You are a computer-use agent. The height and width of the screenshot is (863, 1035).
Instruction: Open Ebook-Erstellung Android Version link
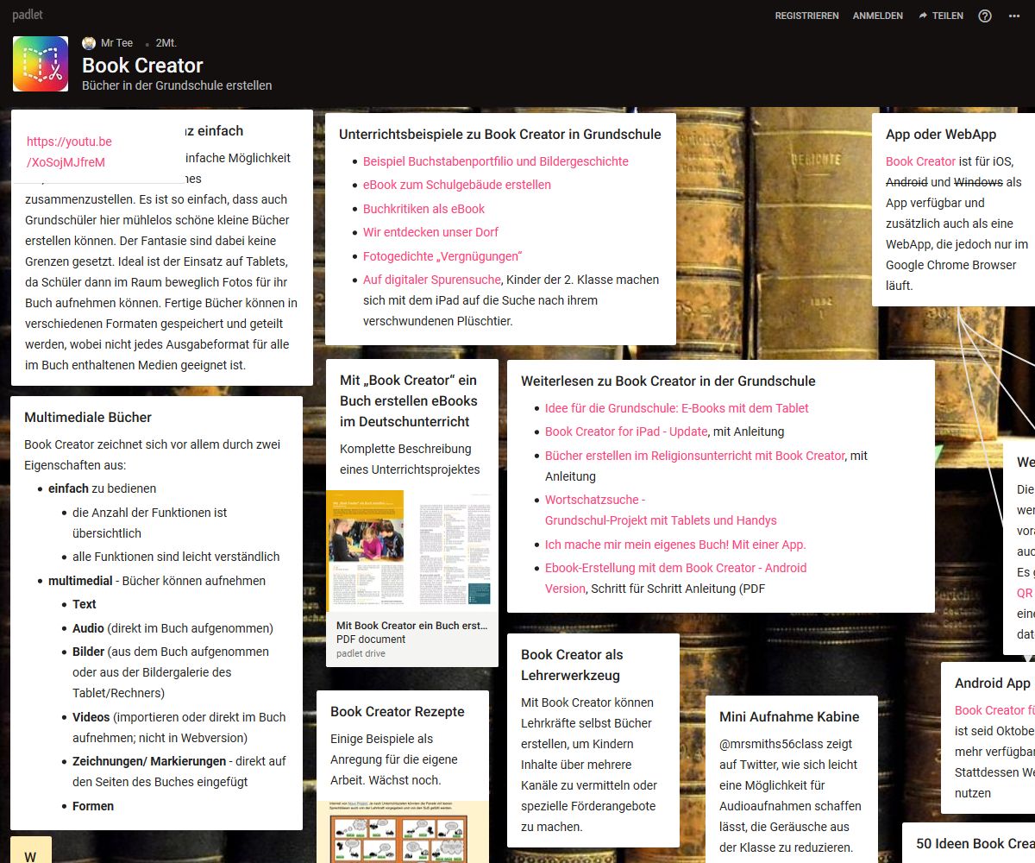tap(675, 578)
